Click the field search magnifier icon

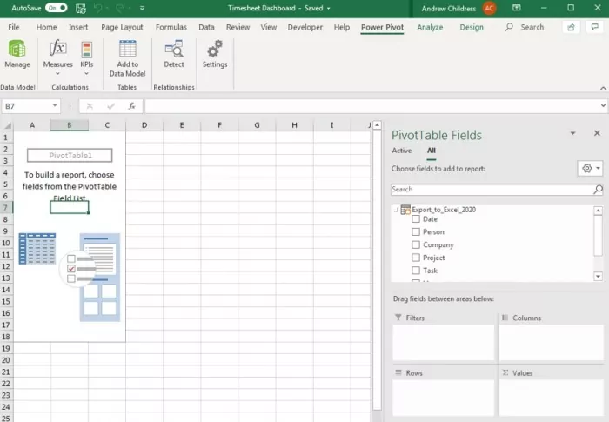599,189
